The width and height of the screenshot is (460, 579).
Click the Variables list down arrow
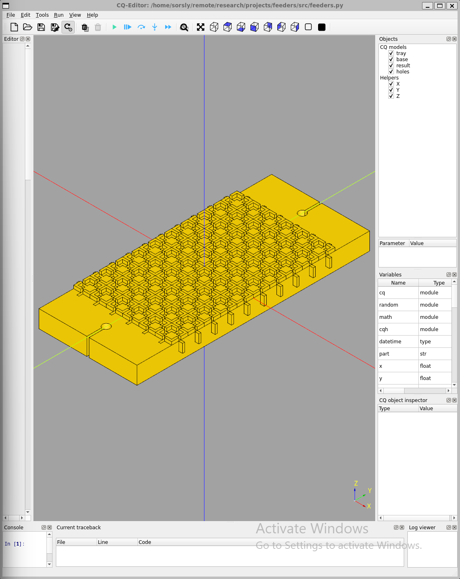(x=454, y=385)
